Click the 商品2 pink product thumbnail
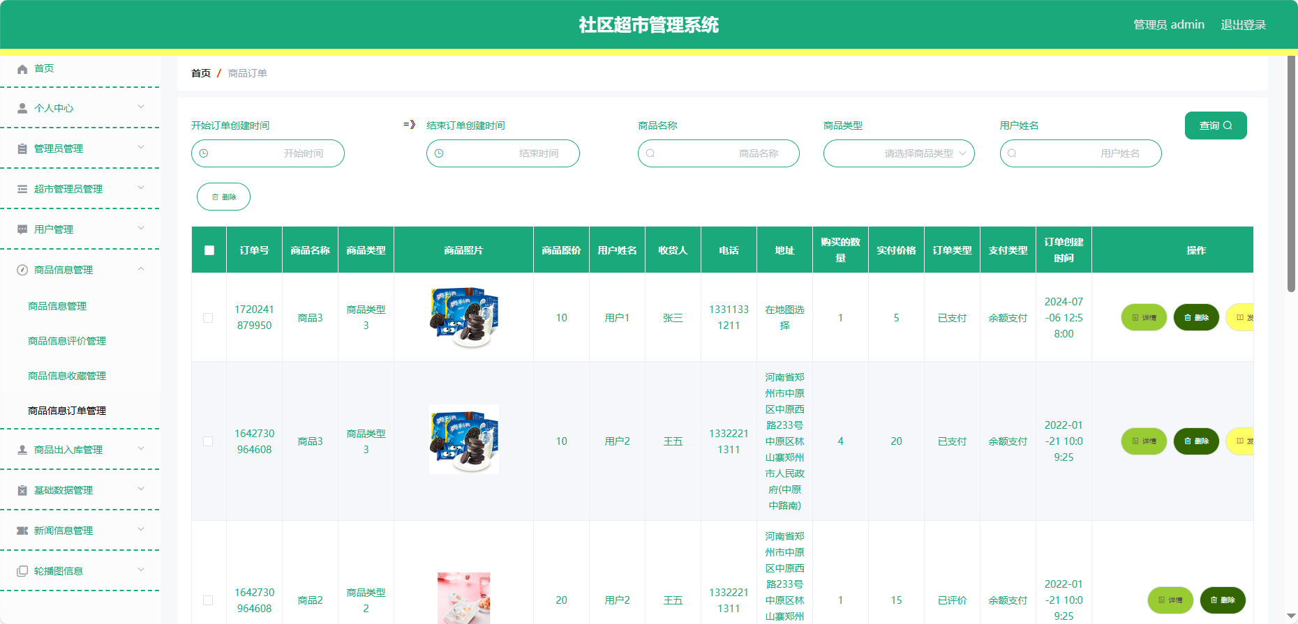The width and height of the screenshot is (1298, 624). click(x=464, y=598)
